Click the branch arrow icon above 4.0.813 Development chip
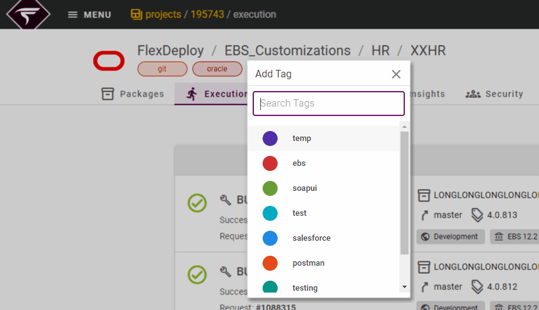This screenshot has height=310, width=539. point(425,215)
